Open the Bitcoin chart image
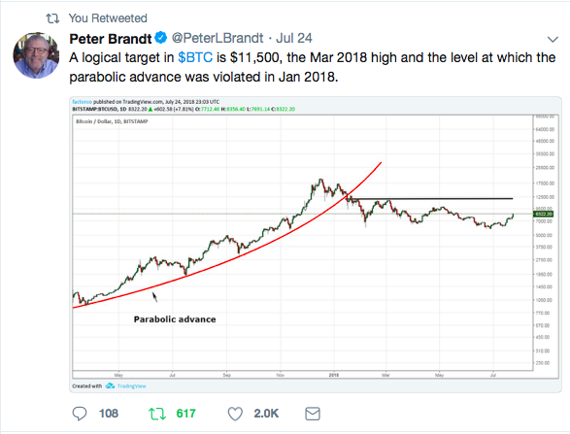This screenshot has width=570, height=434. point(316,245)
